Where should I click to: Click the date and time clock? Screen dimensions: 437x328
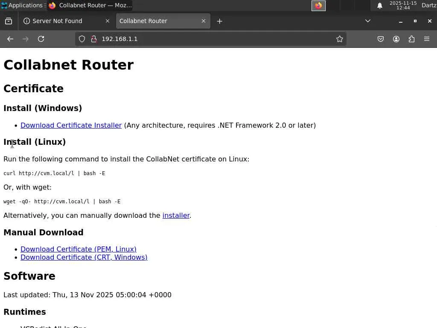[403, 5]
